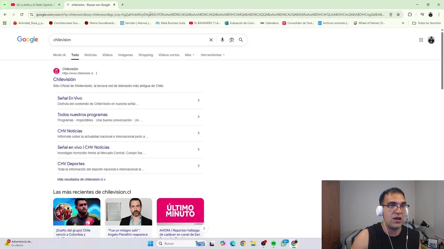Click the Windows taskbar Buscar search box
The height and width of the screenshot is (249, 444).
pyautogui.click(x=181, y=243)
